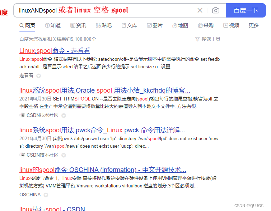Click the 百度一下 search button

tap(246, 10)
